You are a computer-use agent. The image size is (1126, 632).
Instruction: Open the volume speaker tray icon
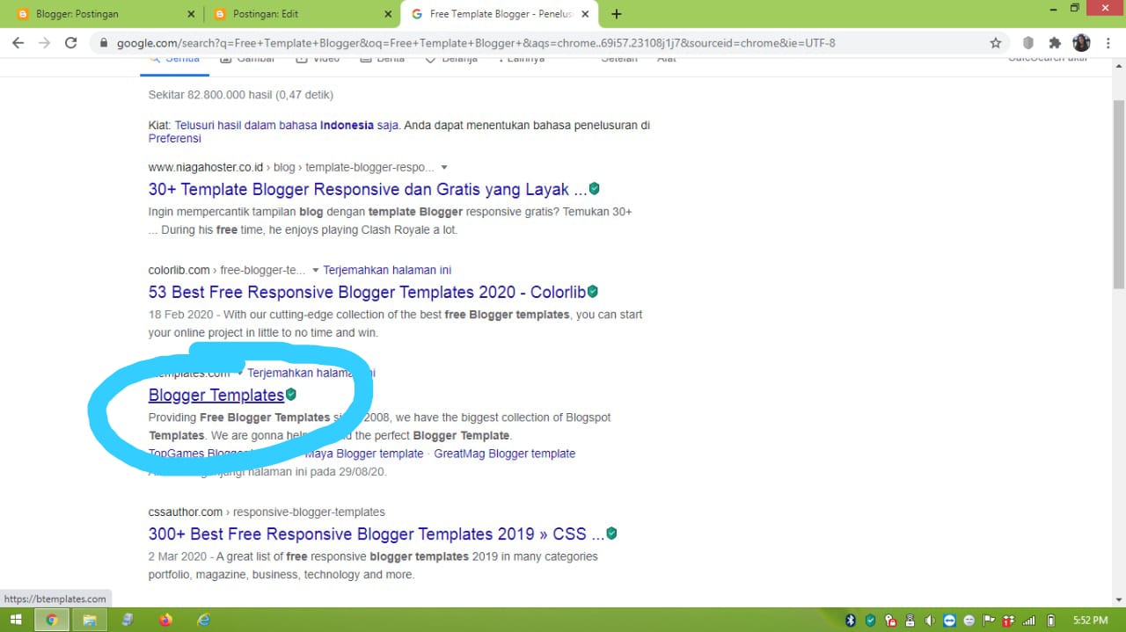click(x=930, y=620)
